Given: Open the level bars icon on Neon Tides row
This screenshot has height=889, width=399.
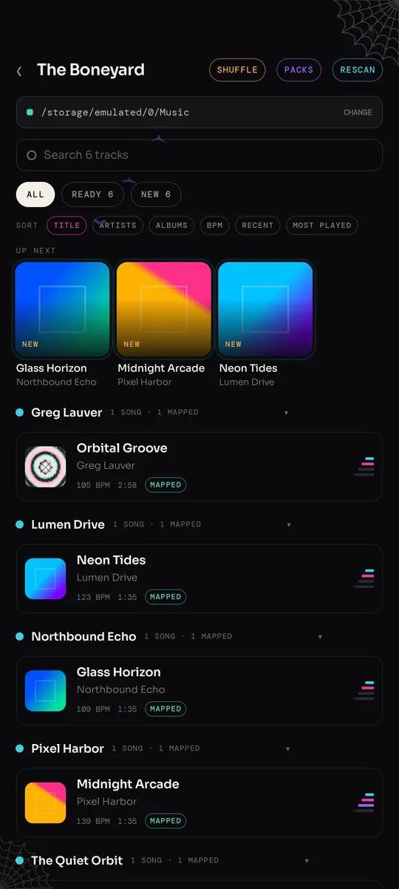Looking at the screenshot, I should coord(364,578).
